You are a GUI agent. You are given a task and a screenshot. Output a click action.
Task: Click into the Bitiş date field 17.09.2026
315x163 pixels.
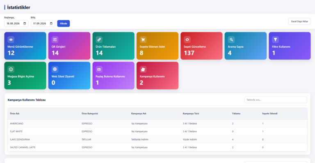(x=43, y=23)
